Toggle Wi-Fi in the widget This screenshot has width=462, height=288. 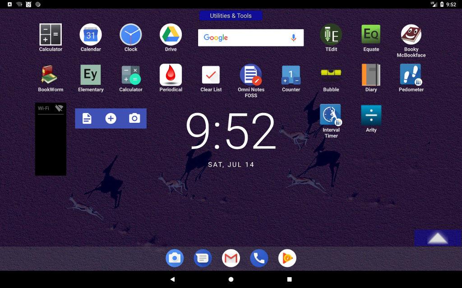point(59,108)
